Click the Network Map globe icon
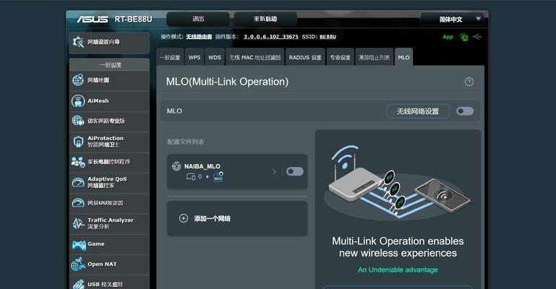Viewport: 556px width, 289px height. 78,80
